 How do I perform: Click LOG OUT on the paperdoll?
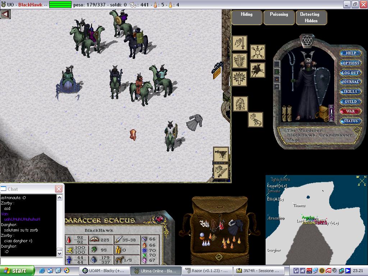tap(351, 73)
